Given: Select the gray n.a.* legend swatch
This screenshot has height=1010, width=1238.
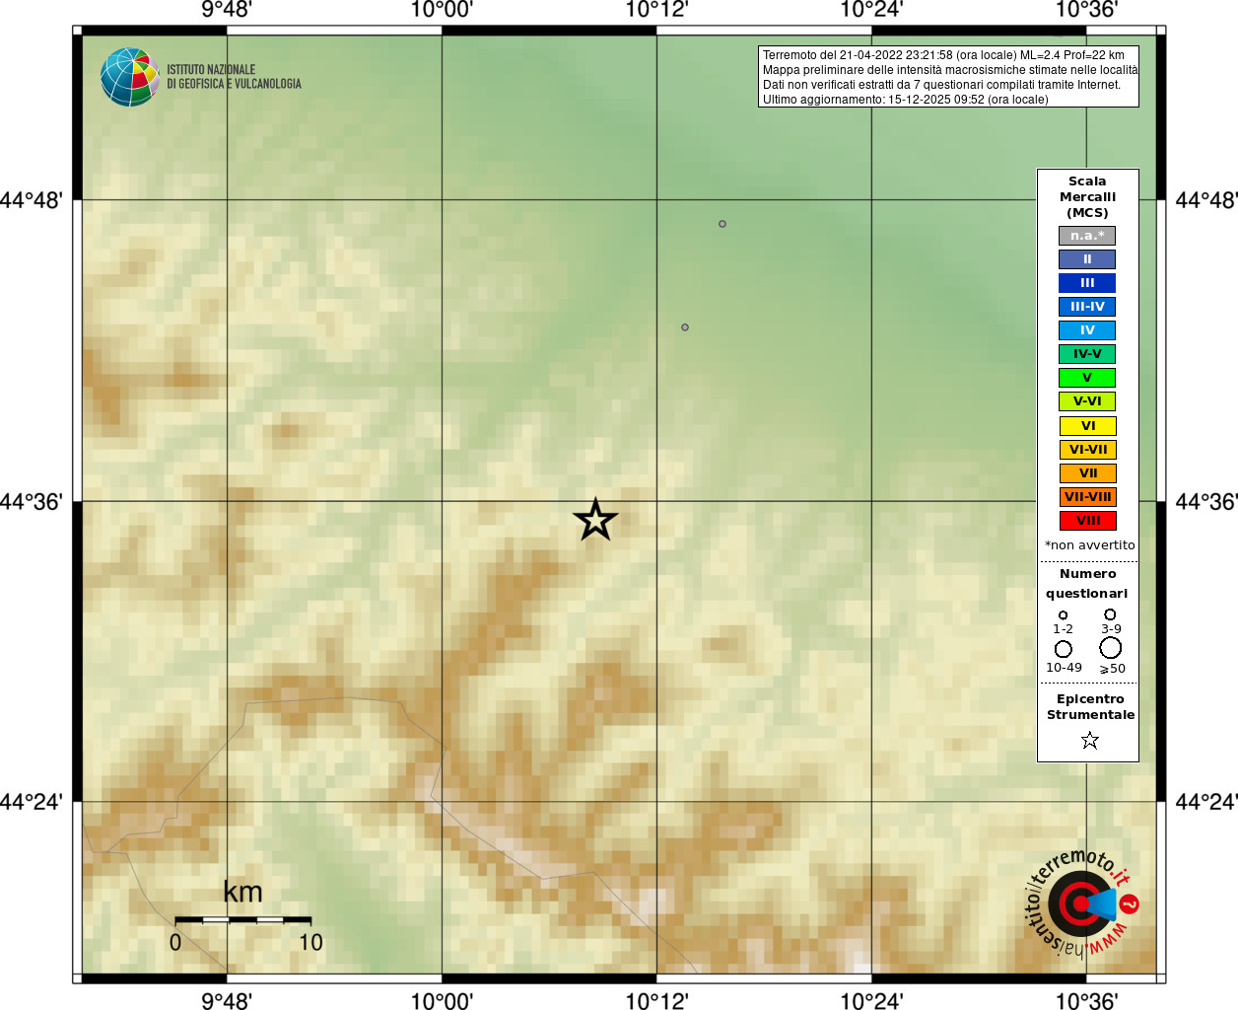Looking at the screenshot, I should [1087, 236].
